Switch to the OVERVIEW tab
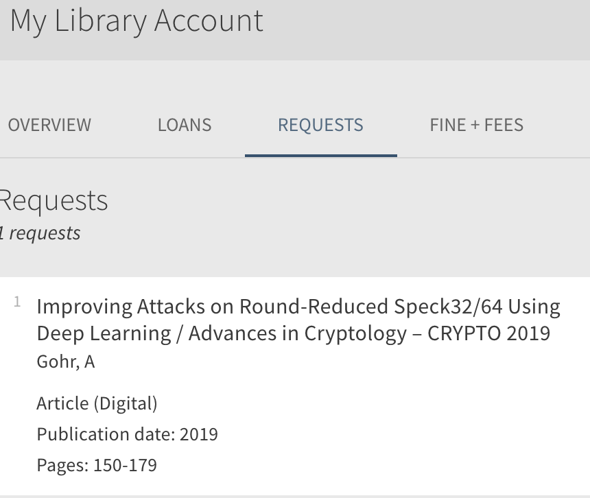 pyautogui.click(x=49, y=125)
